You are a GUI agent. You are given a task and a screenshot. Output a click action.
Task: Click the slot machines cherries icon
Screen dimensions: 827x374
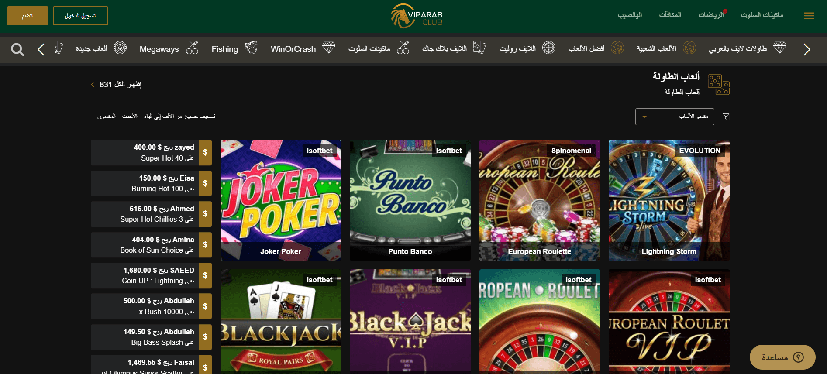click(x=403, y=48)
